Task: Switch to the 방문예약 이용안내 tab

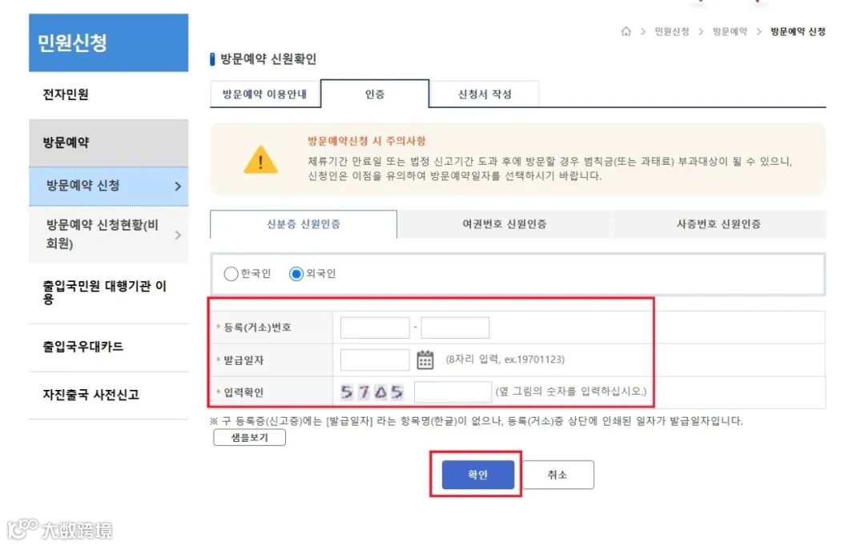Action: click(x=265, y=94)
